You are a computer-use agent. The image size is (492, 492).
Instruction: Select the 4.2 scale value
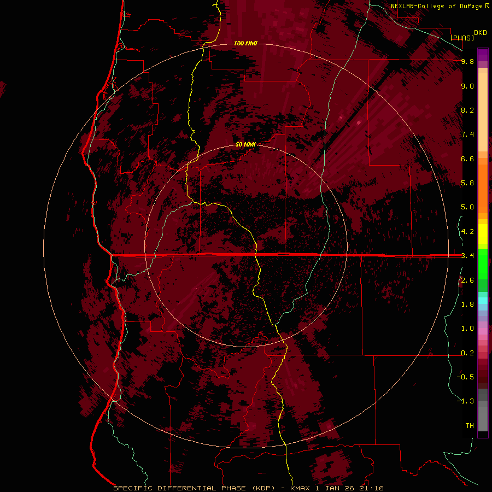click(x=467, y=232)
